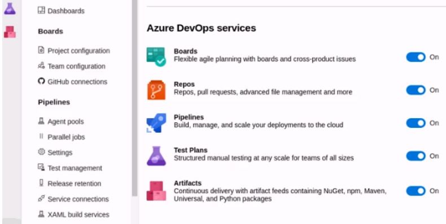Click the 'On' label beside Test Plans toggle
Screen dimensions: 446x224
coord(434,156)
